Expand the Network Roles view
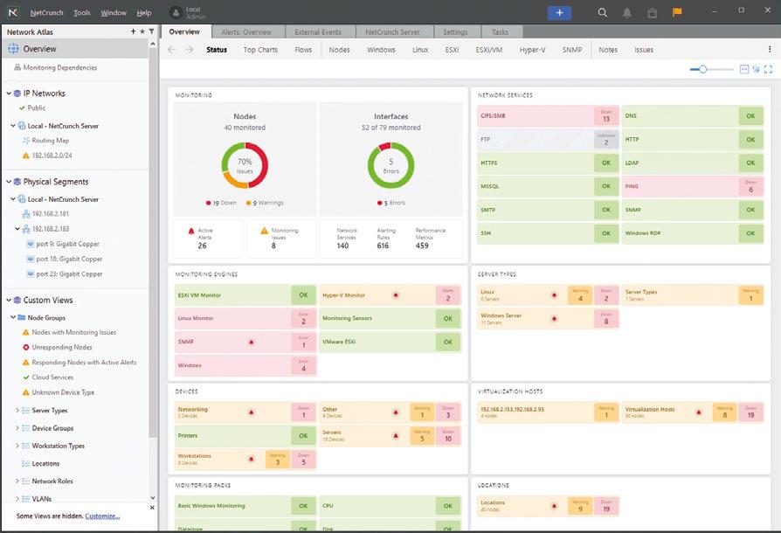The width and height of the screenshot is (781, 533). coord(17,481)
